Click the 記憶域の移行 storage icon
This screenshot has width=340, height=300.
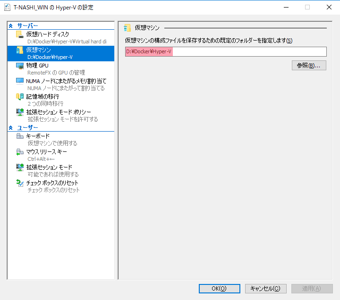click(20, 97)
